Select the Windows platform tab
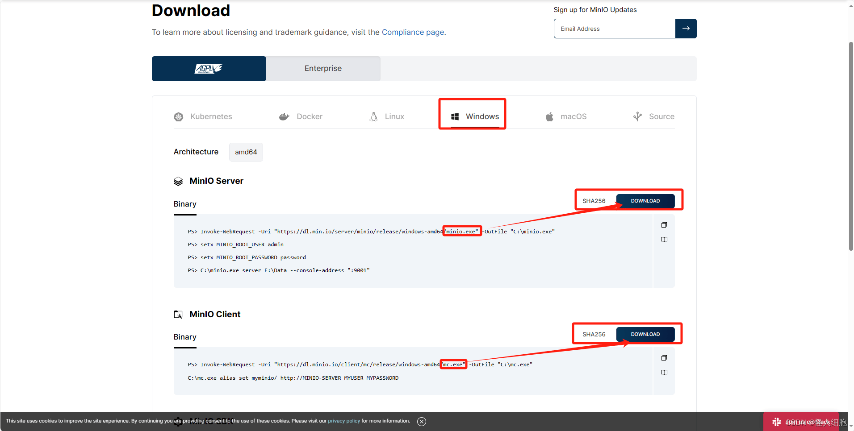Image resolution: width=854 pixels, height=431 pixels. (x=475, y=116)
